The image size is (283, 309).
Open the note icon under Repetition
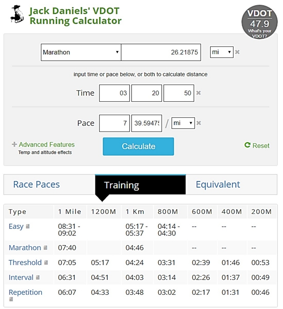tap(11, 299)
